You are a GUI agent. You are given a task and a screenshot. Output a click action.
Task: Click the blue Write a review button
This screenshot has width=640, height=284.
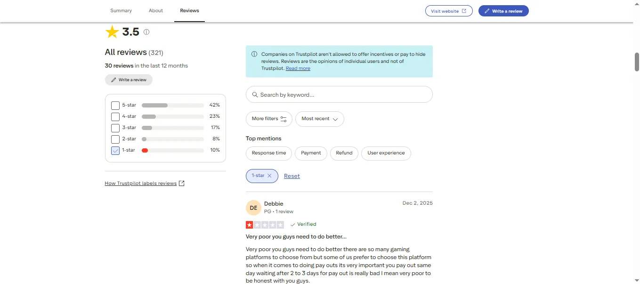point(503,11)
